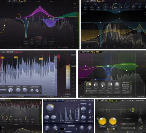Select the yellow low-cut band node in Pro-Q
The height and width of the screenshot is (133, 146).
(x=5, y=26)
